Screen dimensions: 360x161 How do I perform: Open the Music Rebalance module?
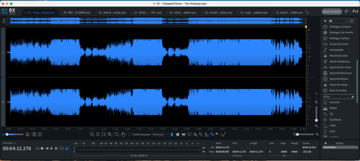click(336, 62)
